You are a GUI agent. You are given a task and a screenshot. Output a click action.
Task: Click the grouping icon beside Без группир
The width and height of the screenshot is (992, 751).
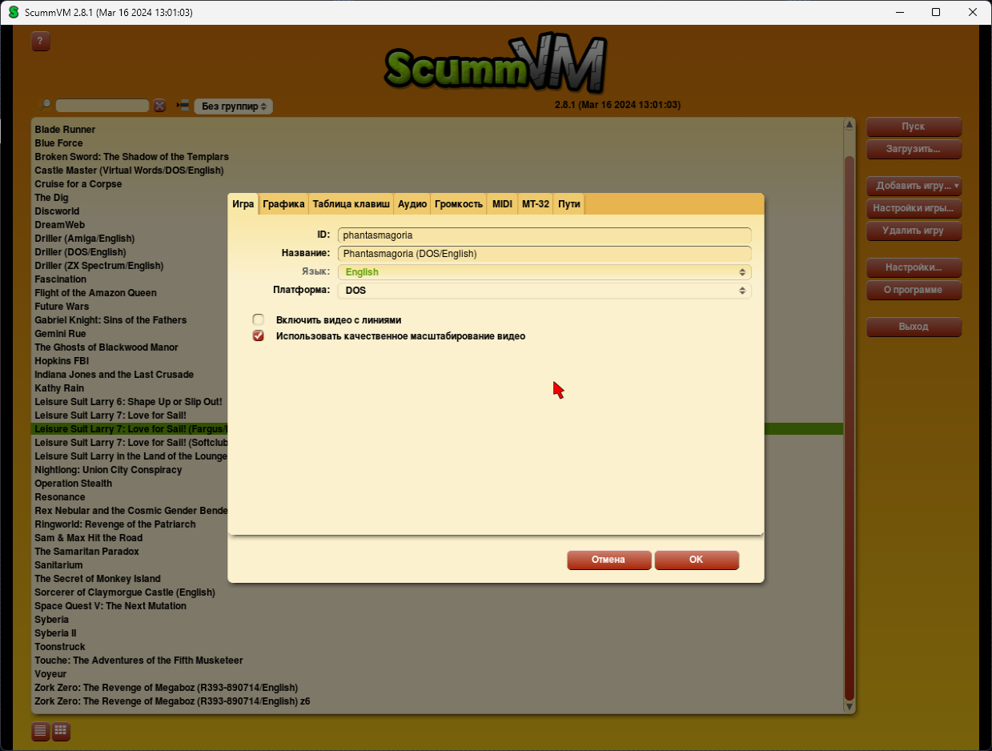tap(183, 106)
